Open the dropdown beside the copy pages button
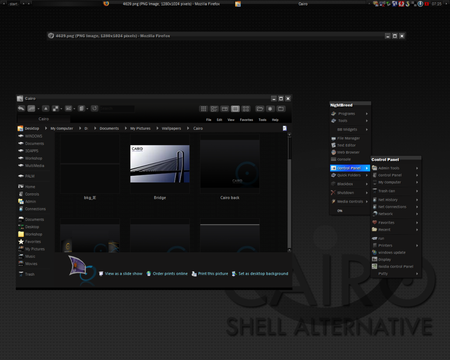The width and height of the screenshot is (450, 360). [x=87, y=109]
